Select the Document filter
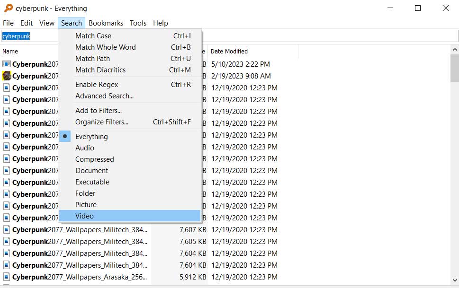Image resolution: width=459 pixels, height=288 pixels. click(130, 170)
